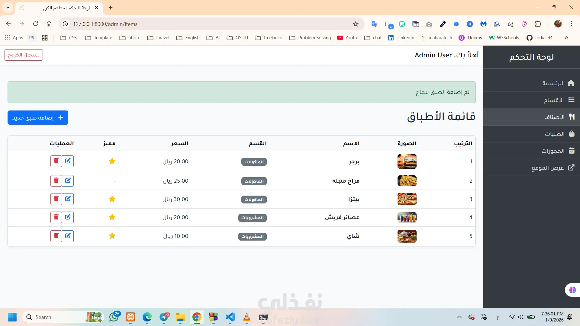Image resolution: width=580 pixels, height=326 pixels.
Task: Open the Chrome tab search dropdown
Action: click(x=8, y=8)
